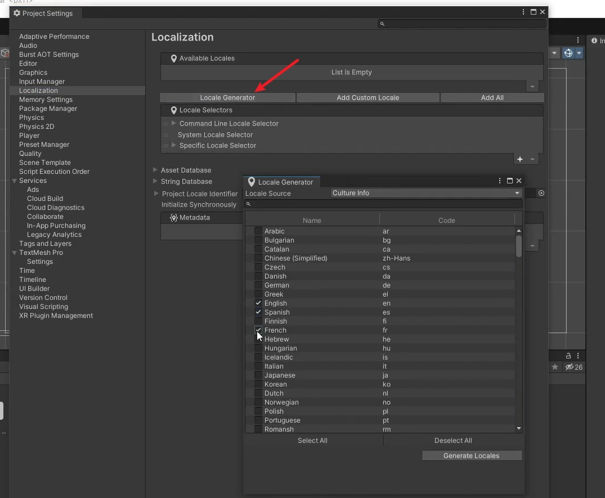This screenshot has width=605, height=498.
Task: Click Generate Locales button
Action: click(472, 456)
